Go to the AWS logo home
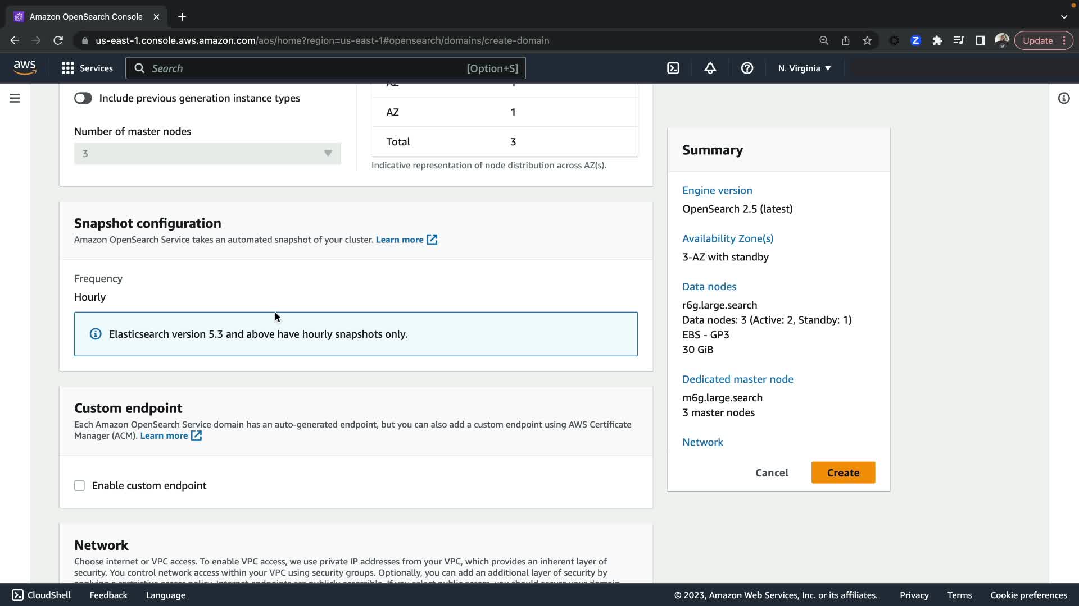The height and width of the screenshot is (606, 1079). pos(25,68)
